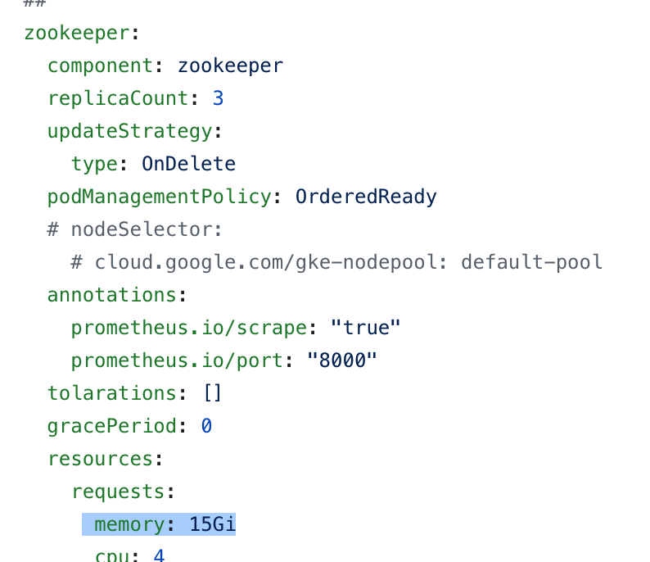
Task: Click the commented '# nodeSelector:' line
Action: pyautogui.click(x=135, y=229)
